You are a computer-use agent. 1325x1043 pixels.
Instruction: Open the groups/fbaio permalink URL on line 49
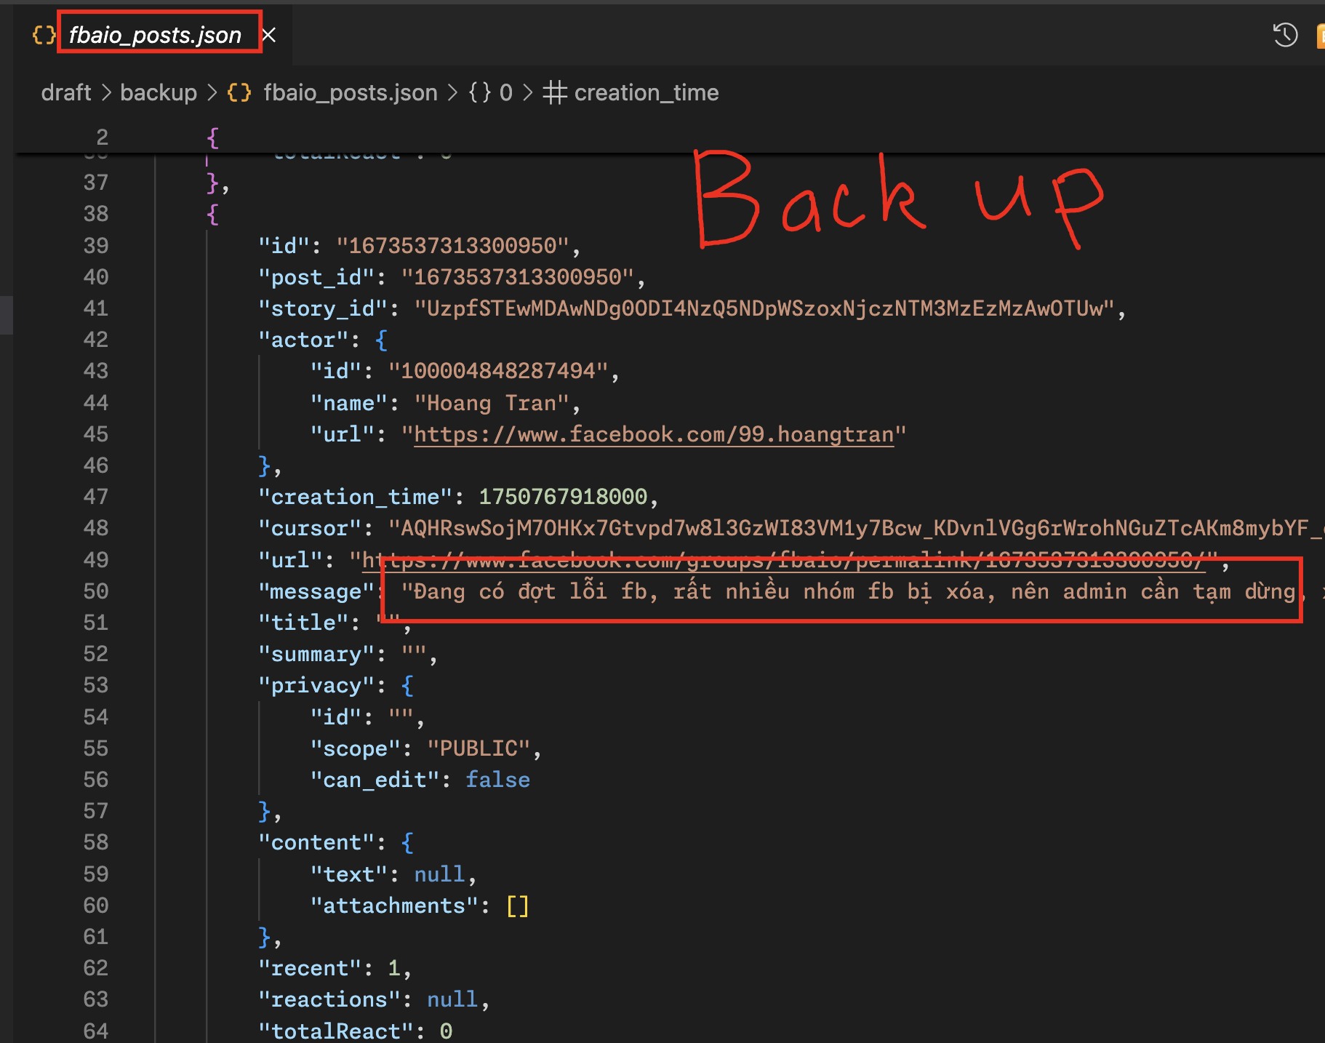pos(783,560)
